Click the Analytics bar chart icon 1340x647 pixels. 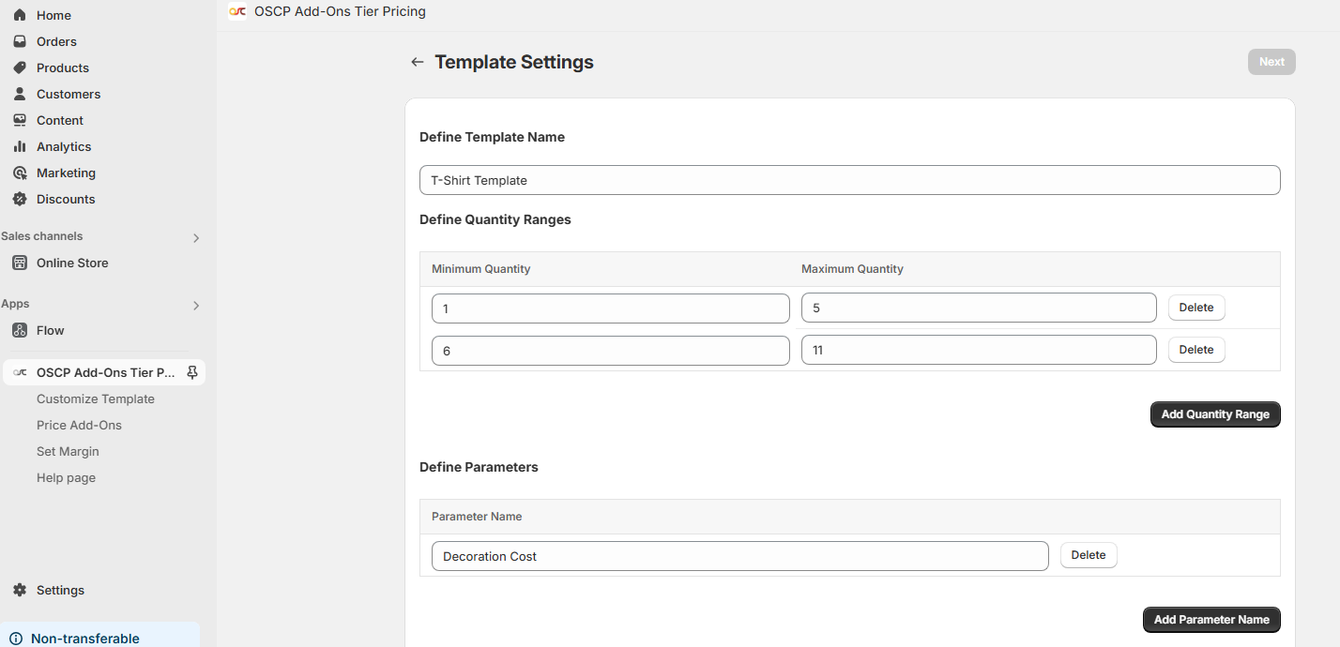[x=20, y=146]
